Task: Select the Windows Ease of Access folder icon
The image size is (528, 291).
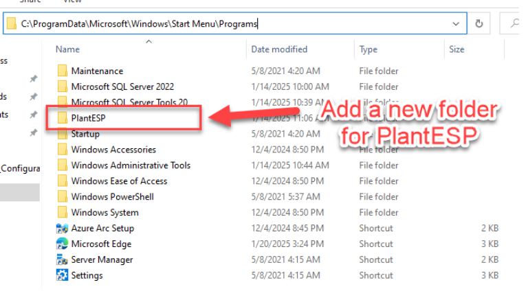Action: coord(63,181)
